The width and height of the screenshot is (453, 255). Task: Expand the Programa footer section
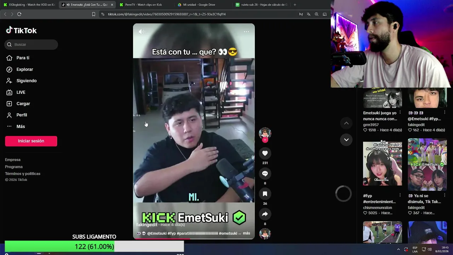14,167
